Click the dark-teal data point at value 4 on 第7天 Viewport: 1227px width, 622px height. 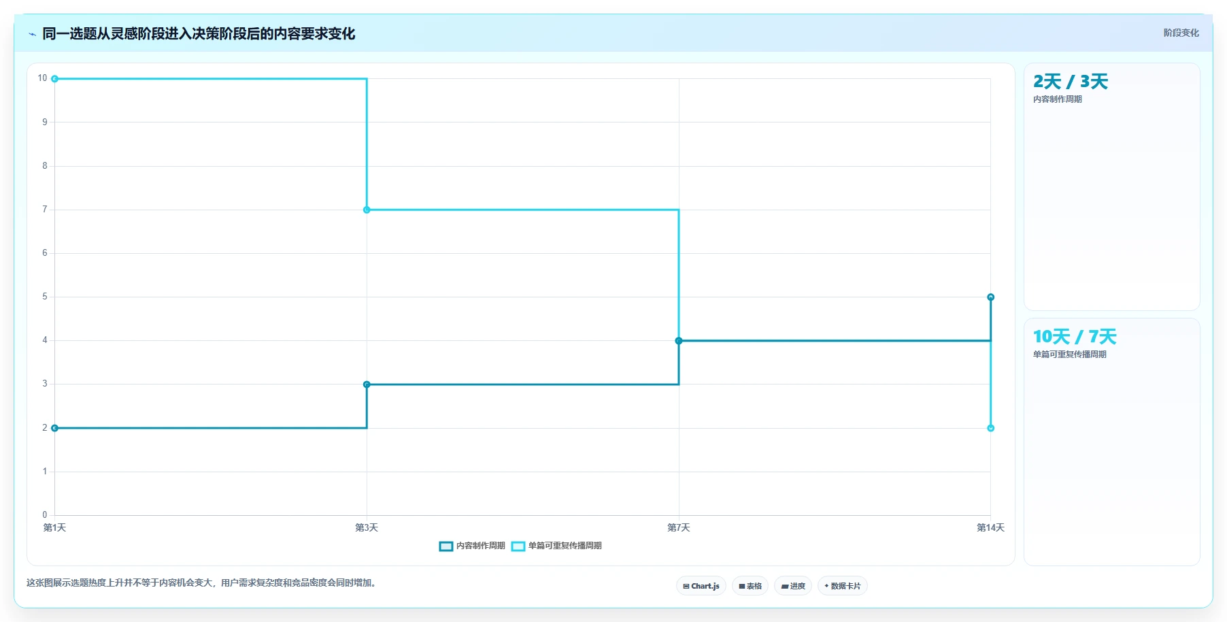pyautogui.click(x=679, y=341)
